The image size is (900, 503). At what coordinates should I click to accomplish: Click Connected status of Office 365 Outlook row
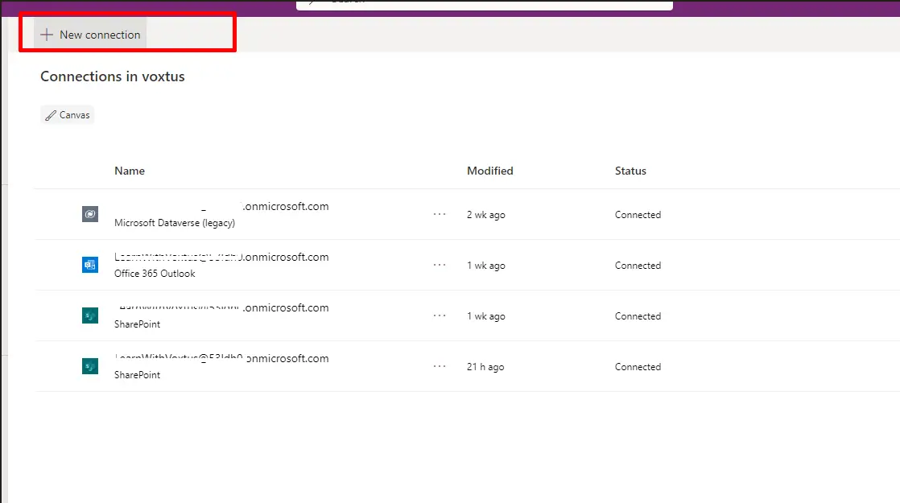(638, 266)
